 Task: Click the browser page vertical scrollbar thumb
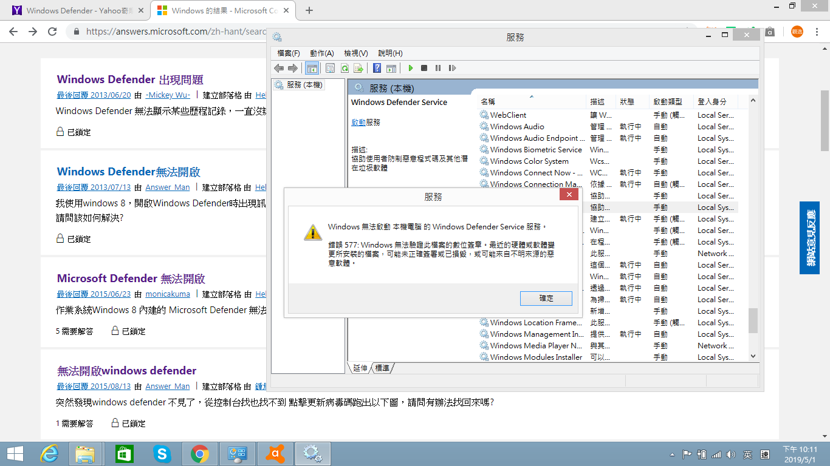(x=825, y=121)
